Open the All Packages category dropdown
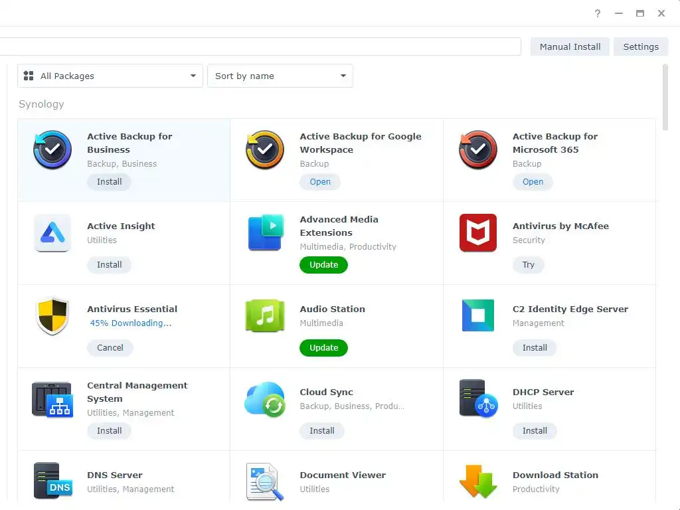The width and height of the screenshot is (680, 510). [x=110, y=76]
